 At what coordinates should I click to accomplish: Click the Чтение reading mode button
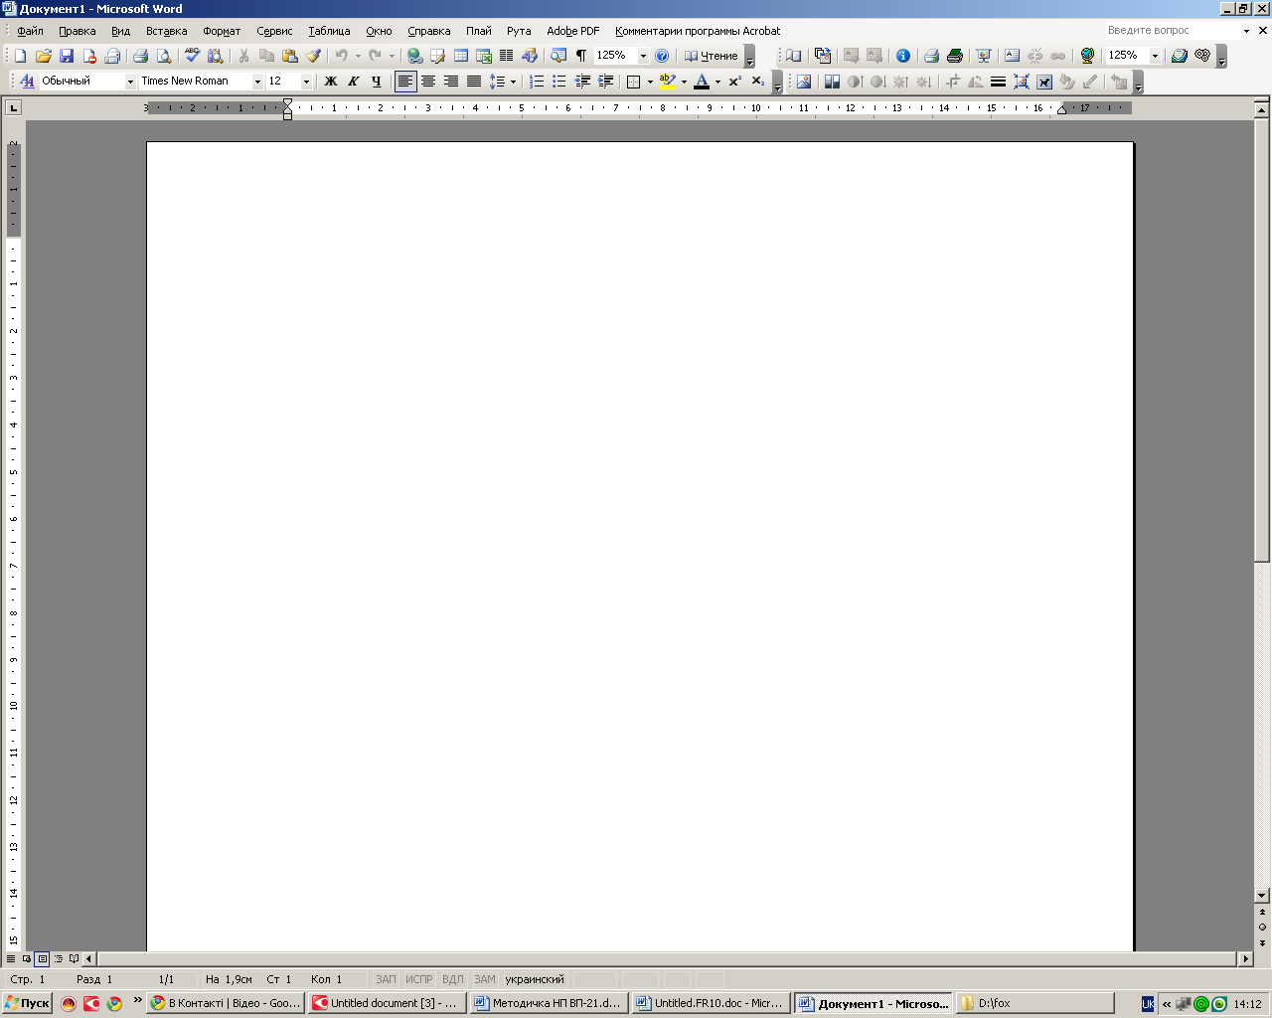pyautogui.click(x=712, y=56)
